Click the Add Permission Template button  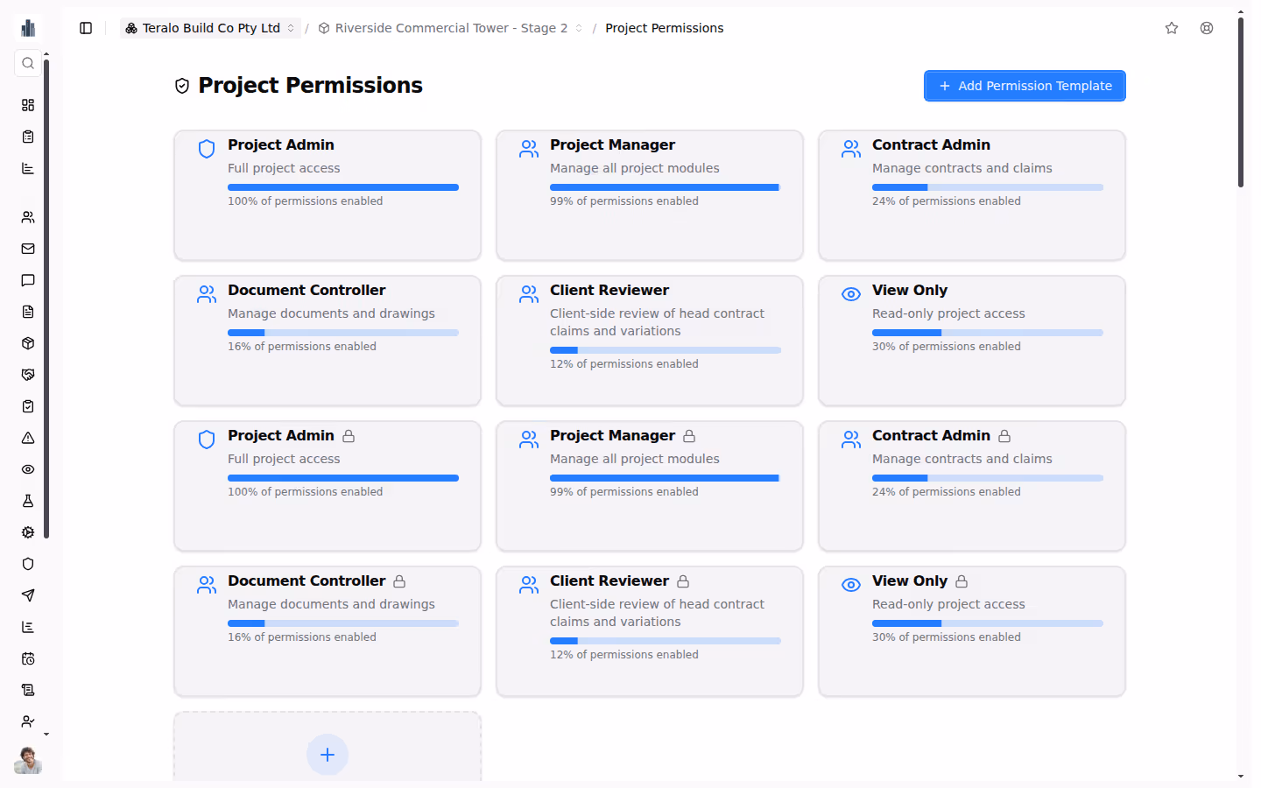(1025, 86)
